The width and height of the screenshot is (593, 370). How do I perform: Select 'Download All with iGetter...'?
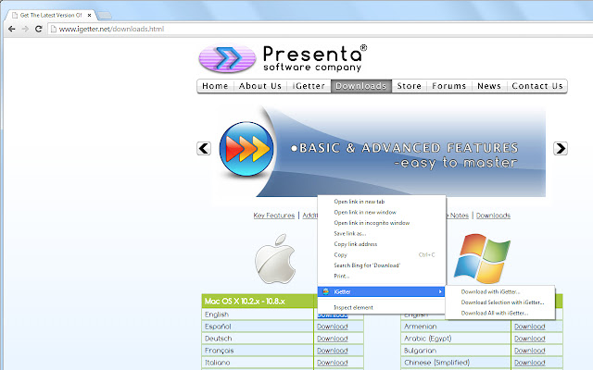[x=500, y=313]
